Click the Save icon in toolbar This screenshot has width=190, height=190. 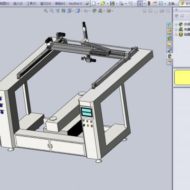(x=112, y=3)
